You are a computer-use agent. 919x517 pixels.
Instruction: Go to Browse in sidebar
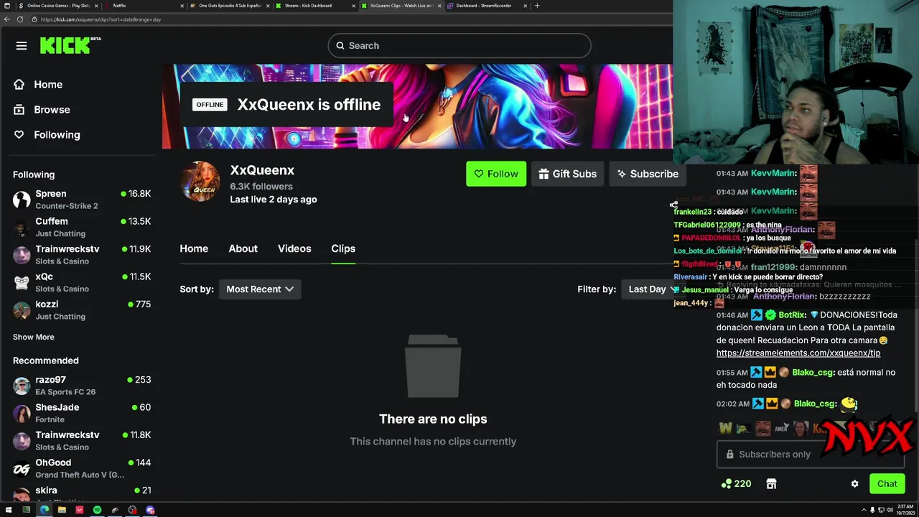[x=52, y=110]
